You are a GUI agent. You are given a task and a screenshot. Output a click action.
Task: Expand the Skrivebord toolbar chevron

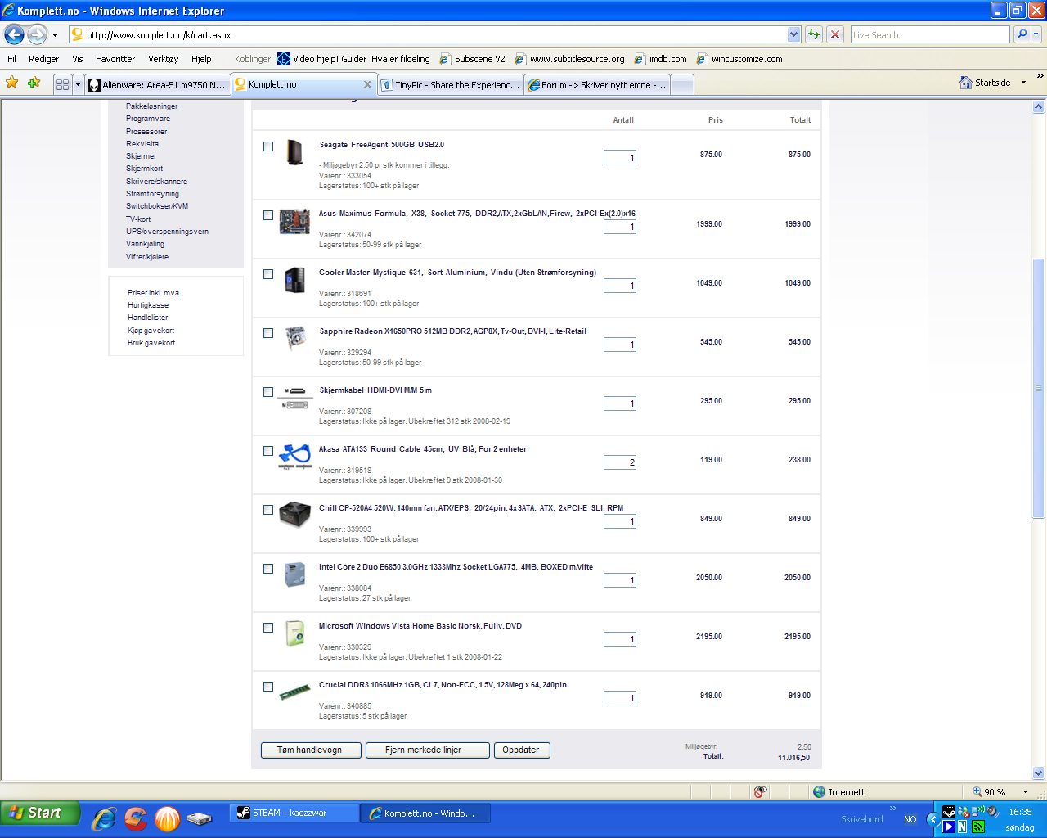(x=893, y=809)
